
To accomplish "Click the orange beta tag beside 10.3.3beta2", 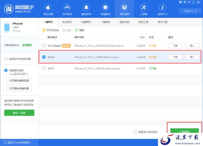I will (66, 46).
